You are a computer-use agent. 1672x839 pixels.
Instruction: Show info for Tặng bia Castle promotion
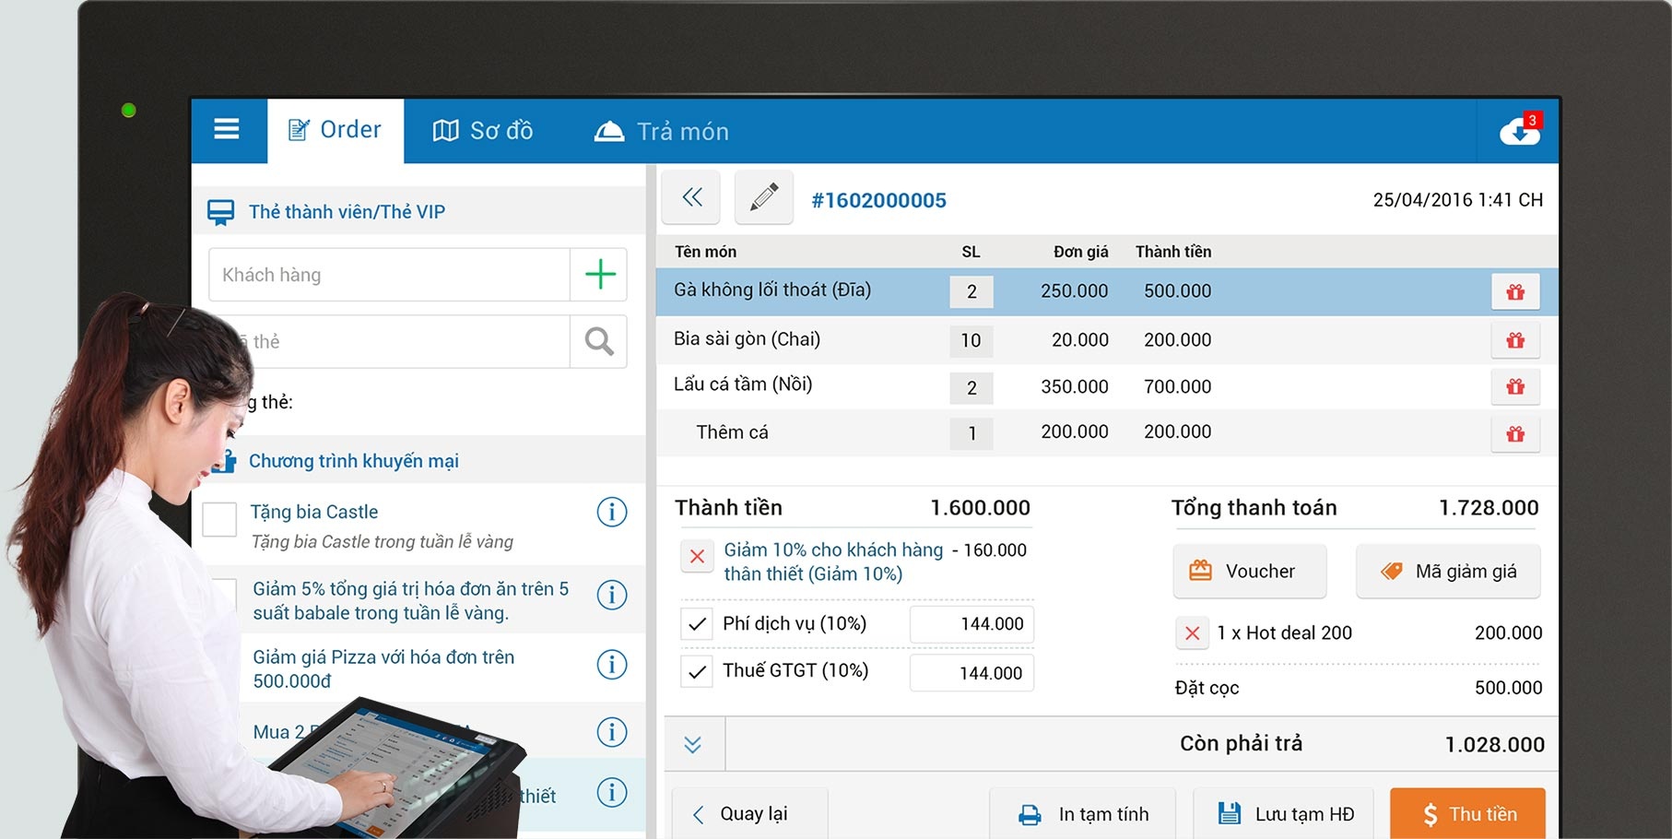point(611,512)
